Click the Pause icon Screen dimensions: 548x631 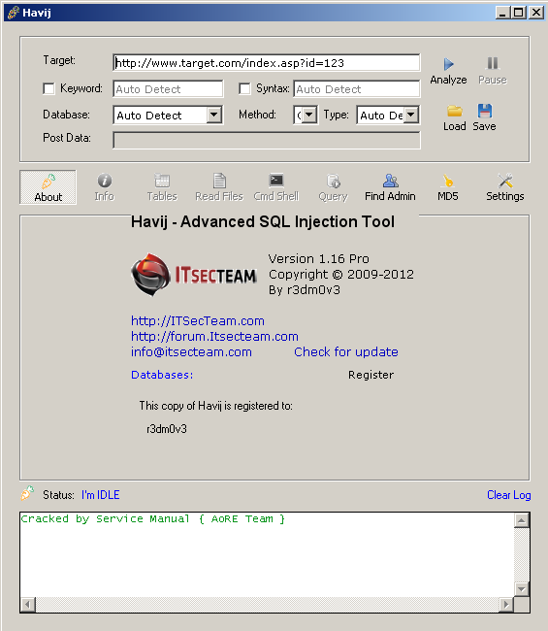pyautogui.click(x=493, y=63)
